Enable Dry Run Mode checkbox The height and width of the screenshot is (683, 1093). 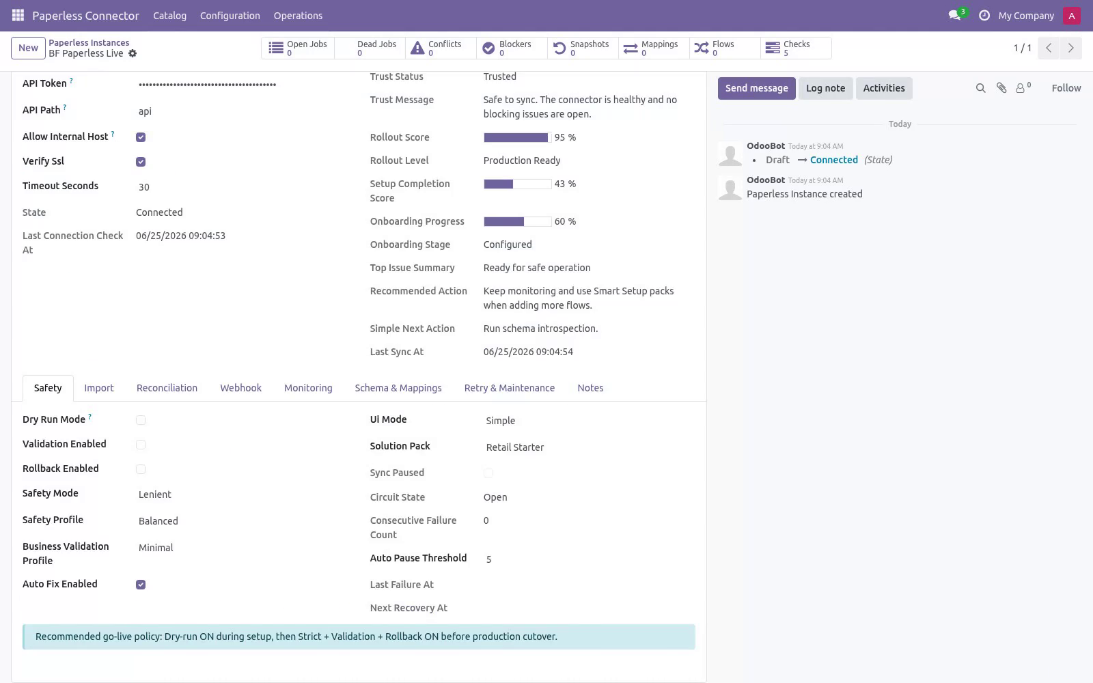[141, 420]
